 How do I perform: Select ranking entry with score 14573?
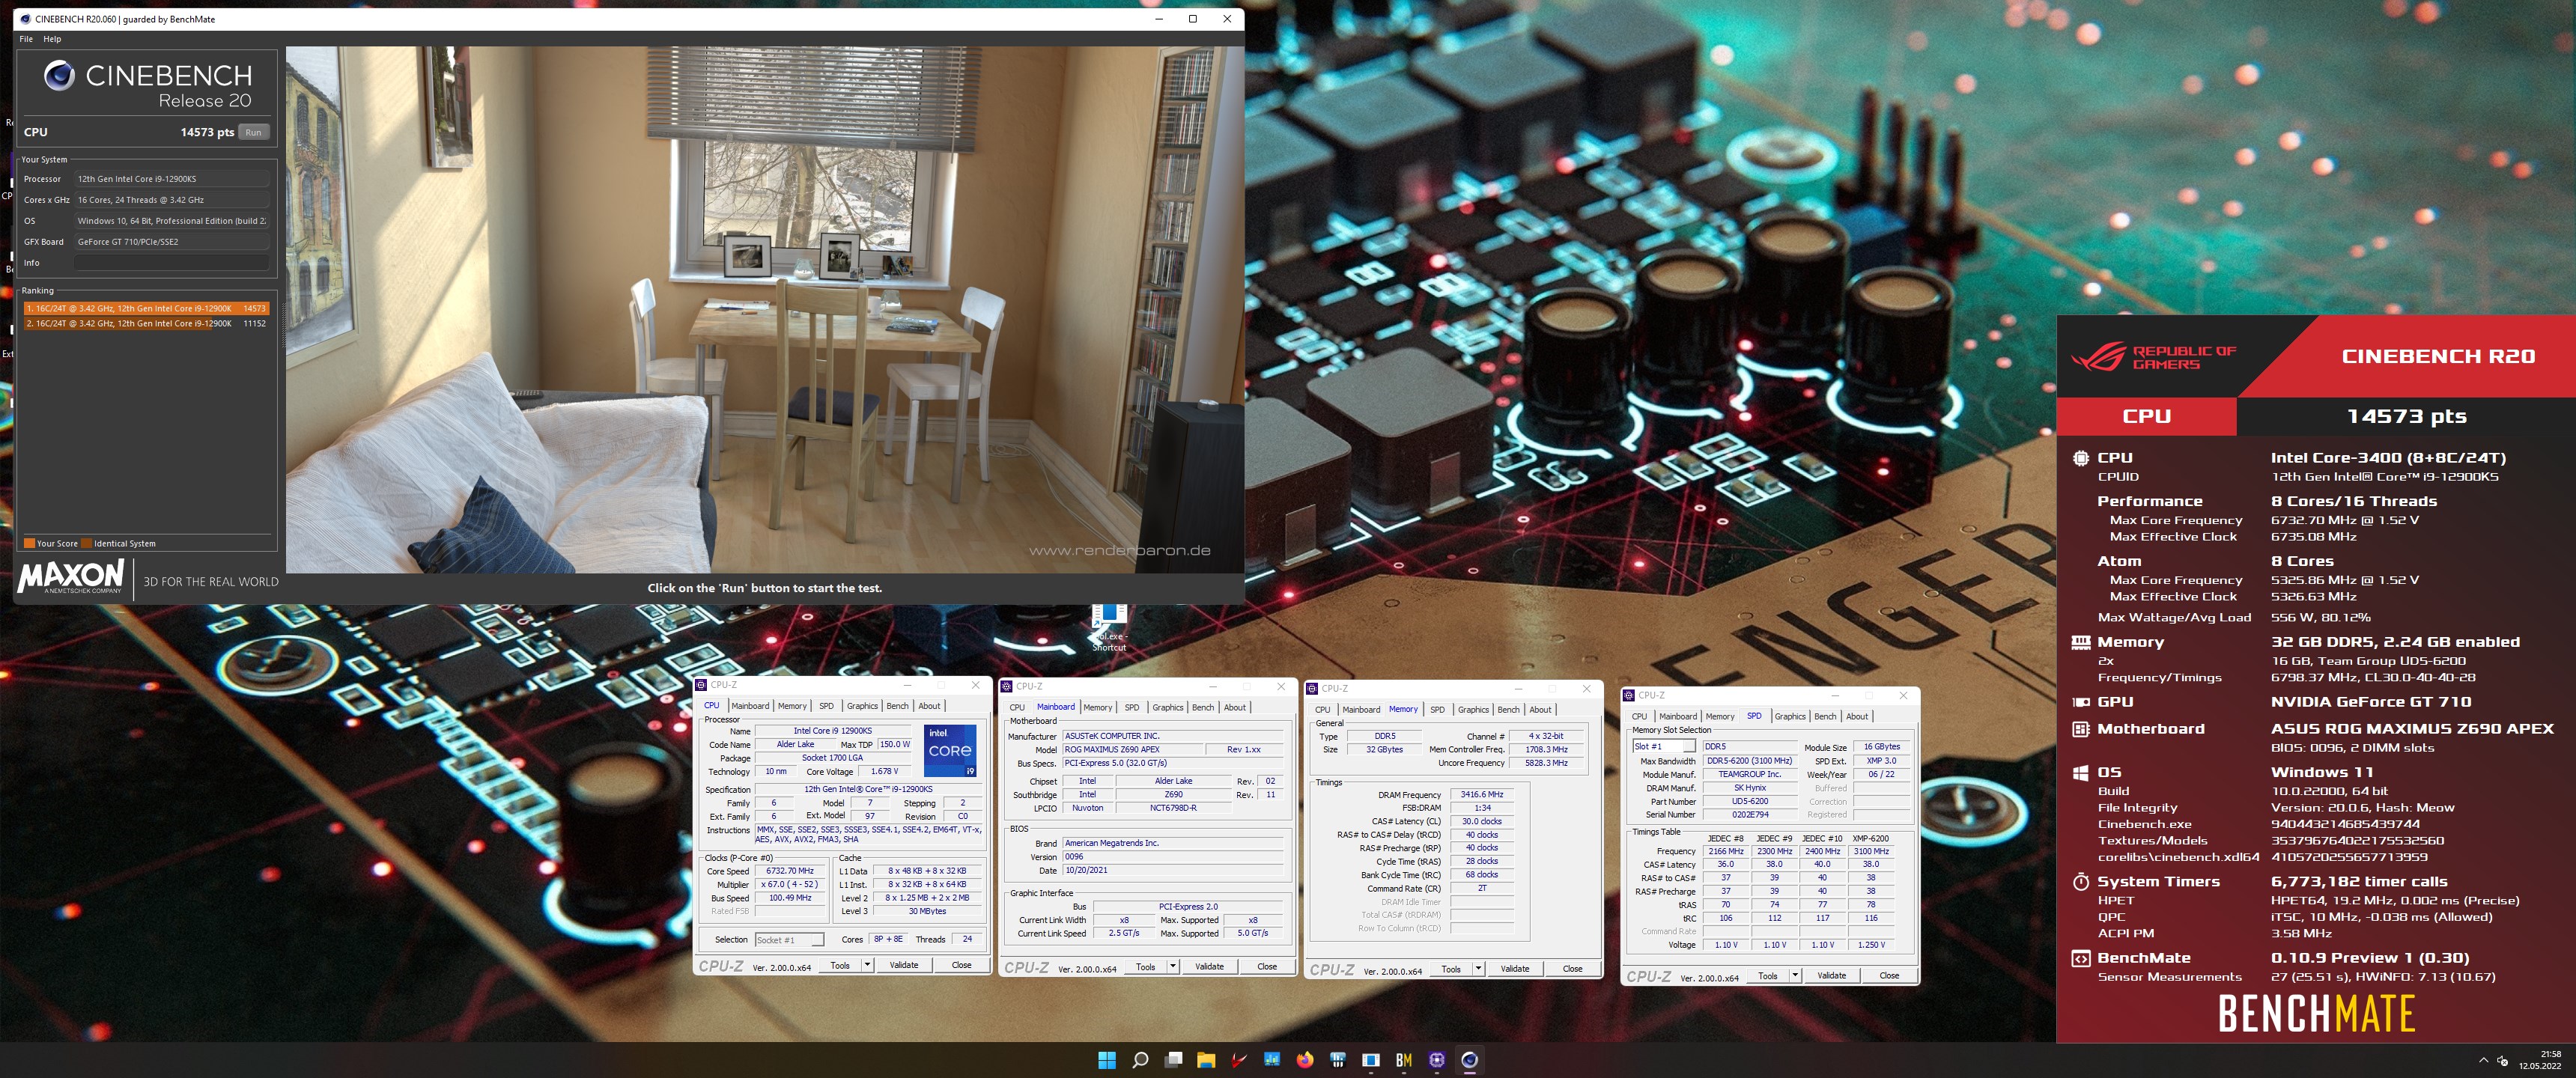[146, 309]
